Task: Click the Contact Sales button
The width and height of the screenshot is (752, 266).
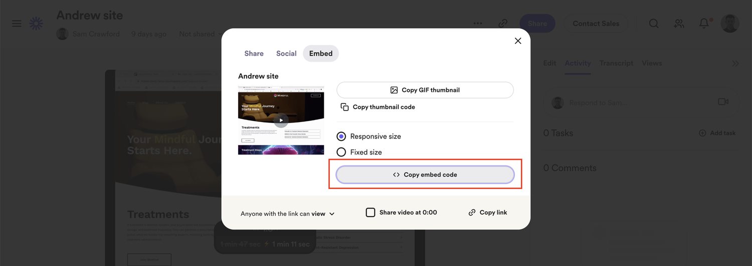Action: (x=596, y=23)
